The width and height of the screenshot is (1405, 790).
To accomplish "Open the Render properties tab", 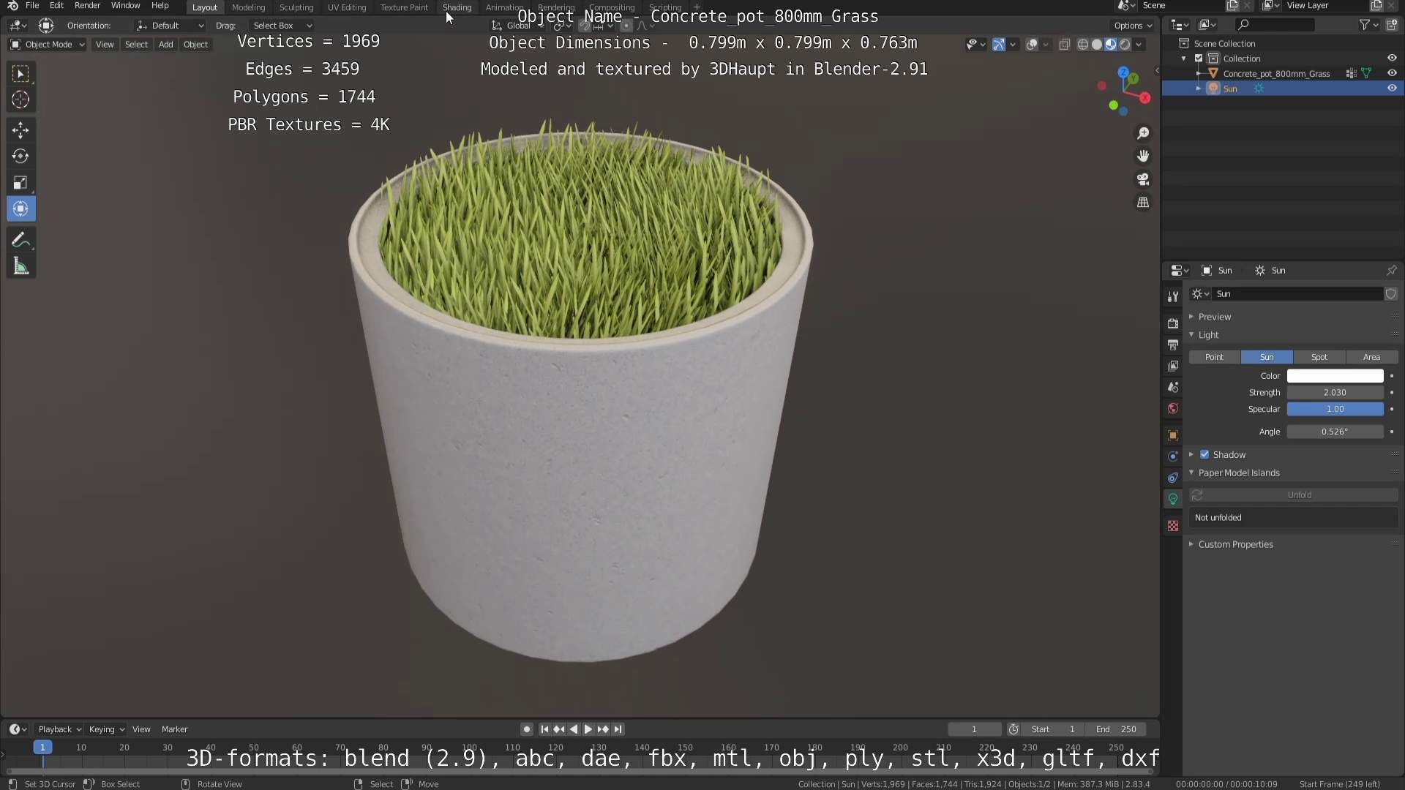I will click(1173, 323).
